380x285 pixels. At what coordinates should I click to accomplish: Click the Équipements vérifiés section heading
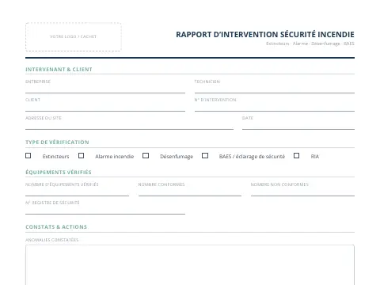(x=59, y=172)
